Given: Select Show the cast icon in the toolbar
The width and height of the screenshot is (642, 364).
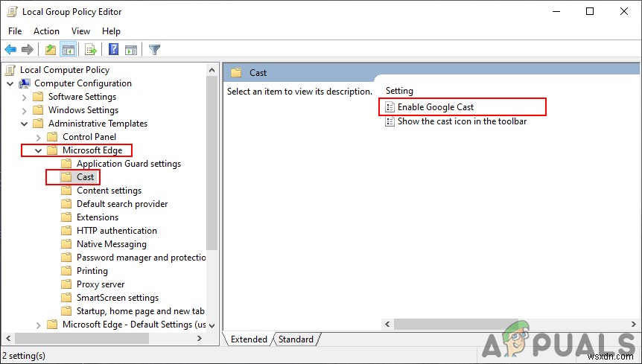Looking at the screenshot, I should point(462,121).
